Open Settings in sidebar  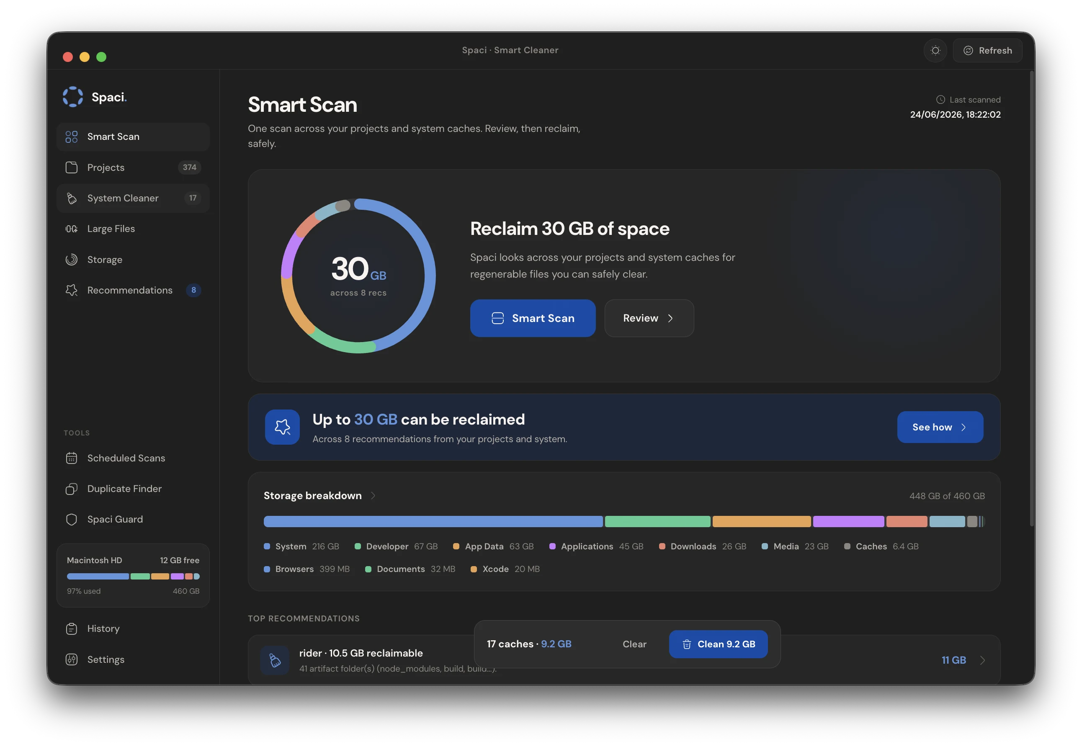point(133,659)
